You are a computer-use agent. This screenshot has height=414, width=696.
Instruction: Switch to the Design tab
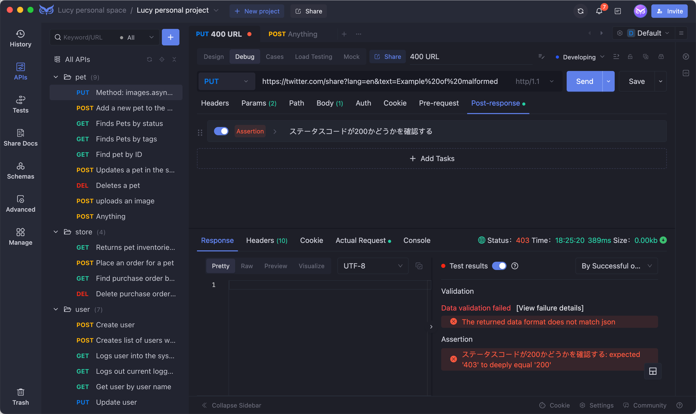213,57
